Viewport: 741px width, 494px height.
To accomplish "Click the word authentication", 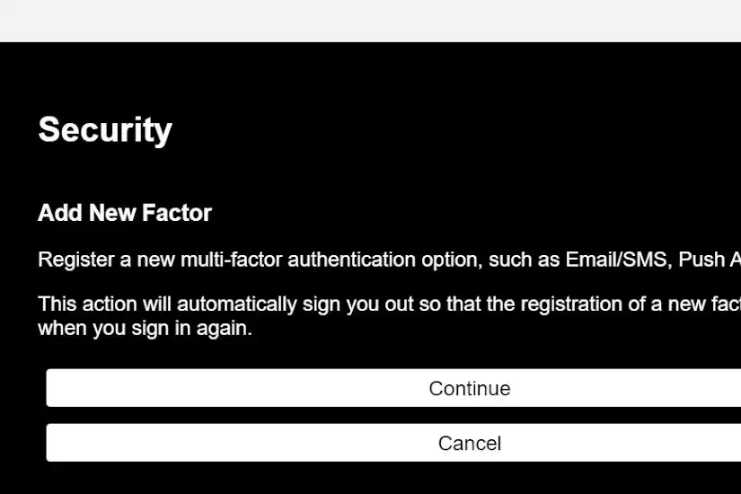I will [x=351, y=260].
